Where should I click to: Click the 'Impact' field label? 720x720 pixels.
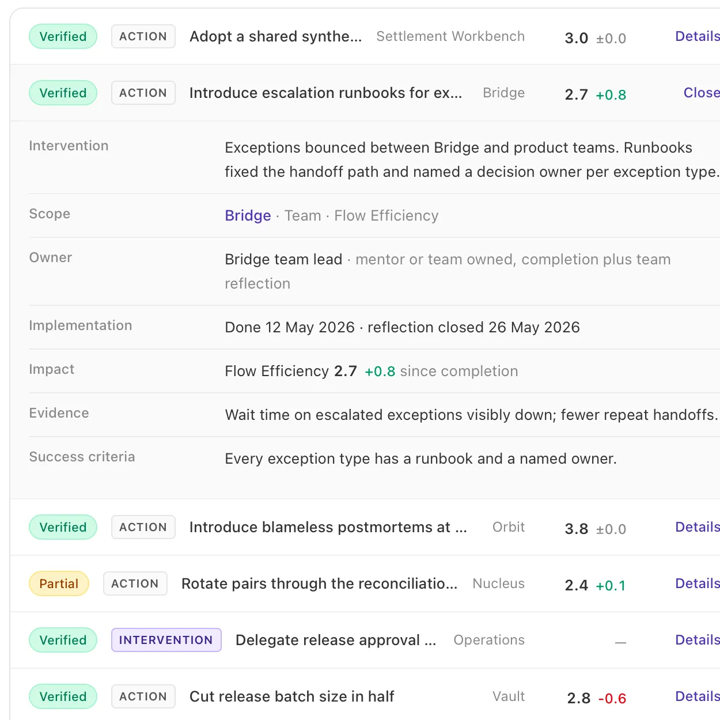click(x=52, y=369)
